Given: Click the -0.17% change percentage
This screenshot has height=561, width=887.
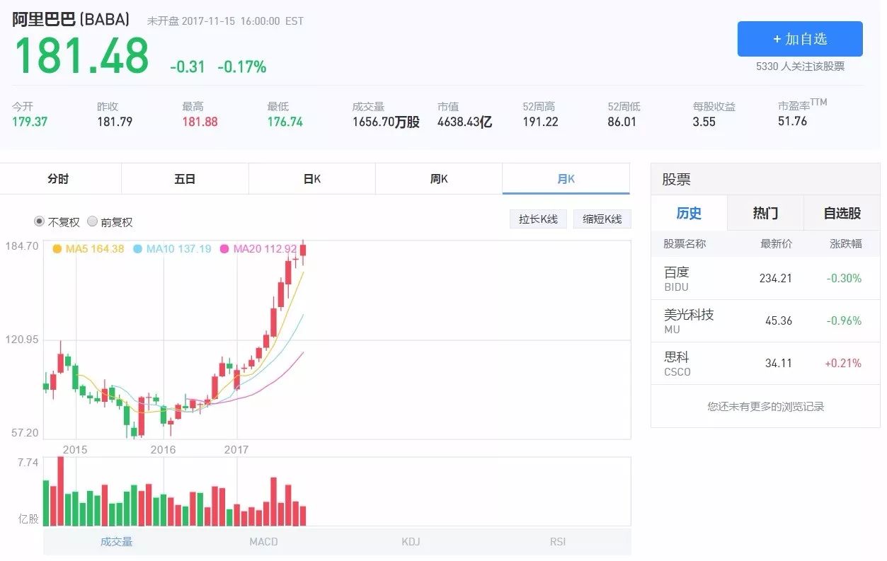Looking at the screenshot, I should point(242,67).
